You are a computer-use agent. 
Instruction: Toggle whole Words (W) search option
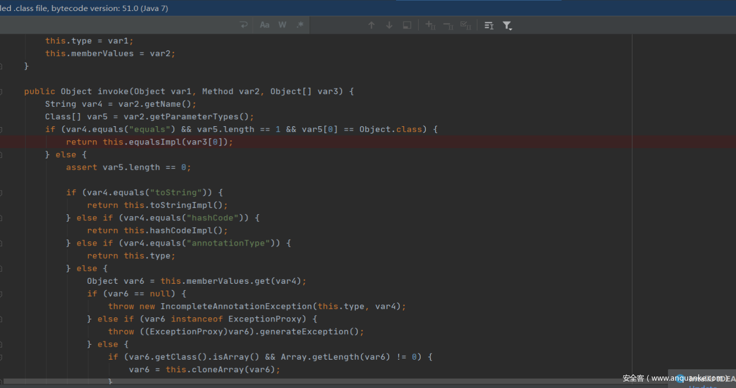[x=282, y=25]
